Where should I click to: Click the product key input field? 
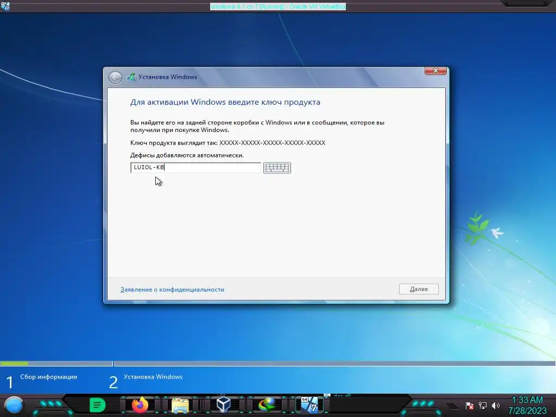195,167
